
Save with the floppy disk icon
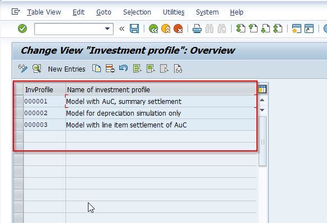134,29
